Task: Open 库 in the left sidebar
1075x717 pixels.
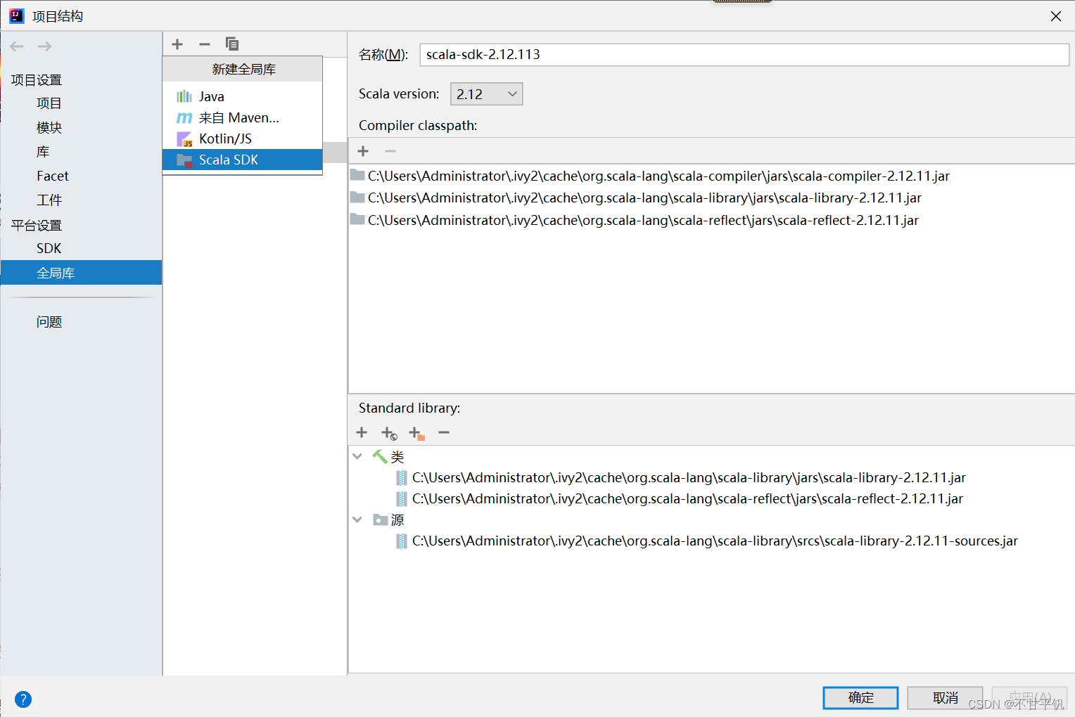Action: coord(43,152)
